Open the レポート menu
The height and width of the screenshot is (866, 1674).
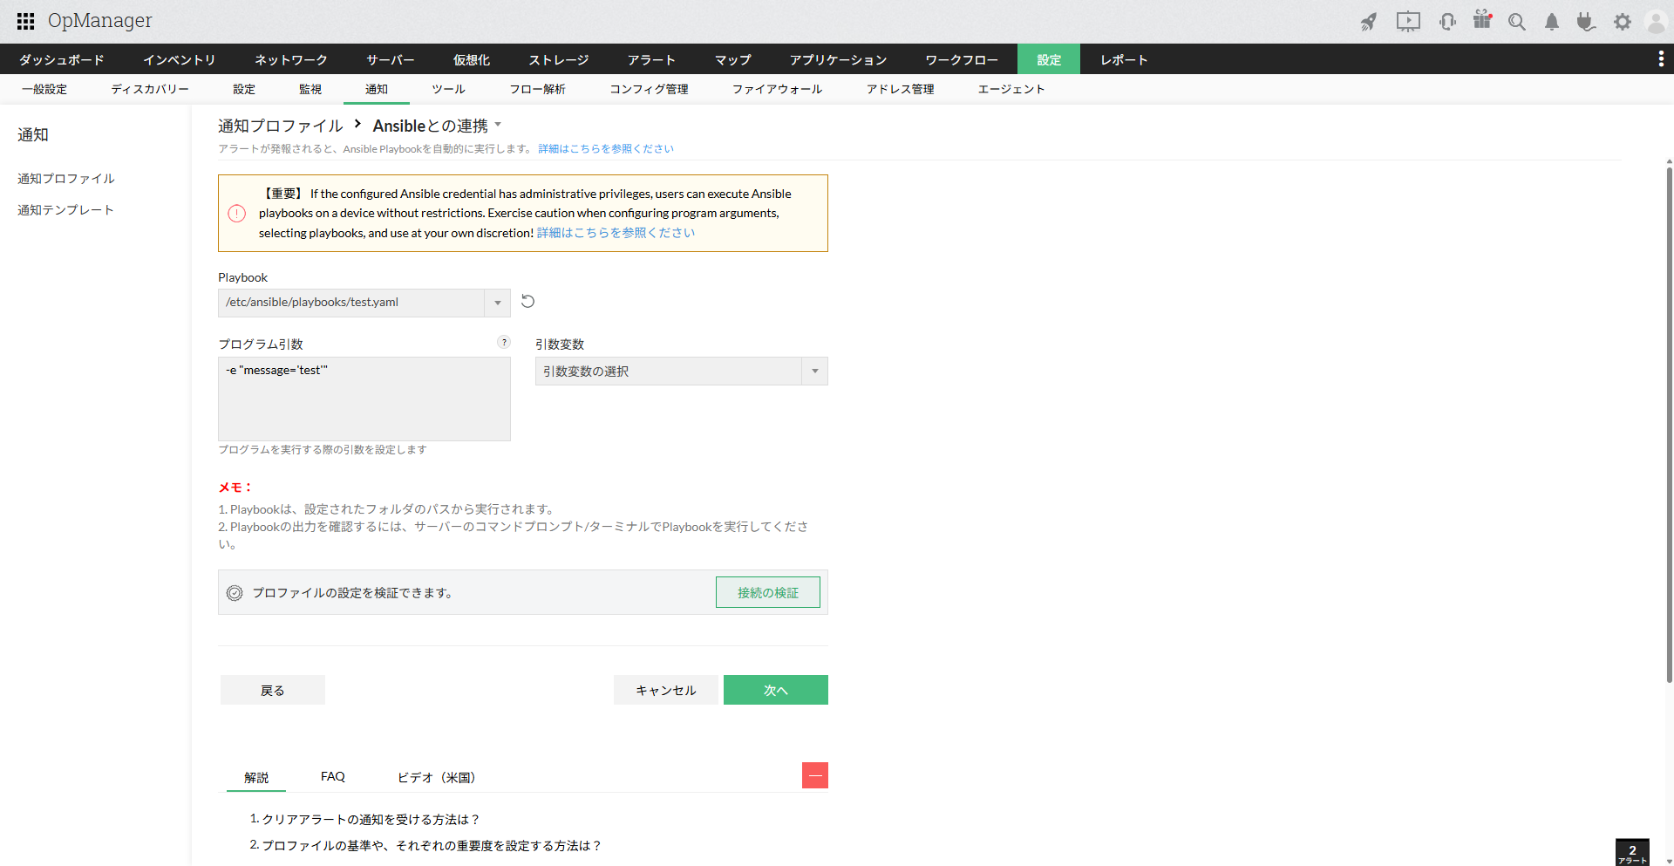pos(1125,59)
